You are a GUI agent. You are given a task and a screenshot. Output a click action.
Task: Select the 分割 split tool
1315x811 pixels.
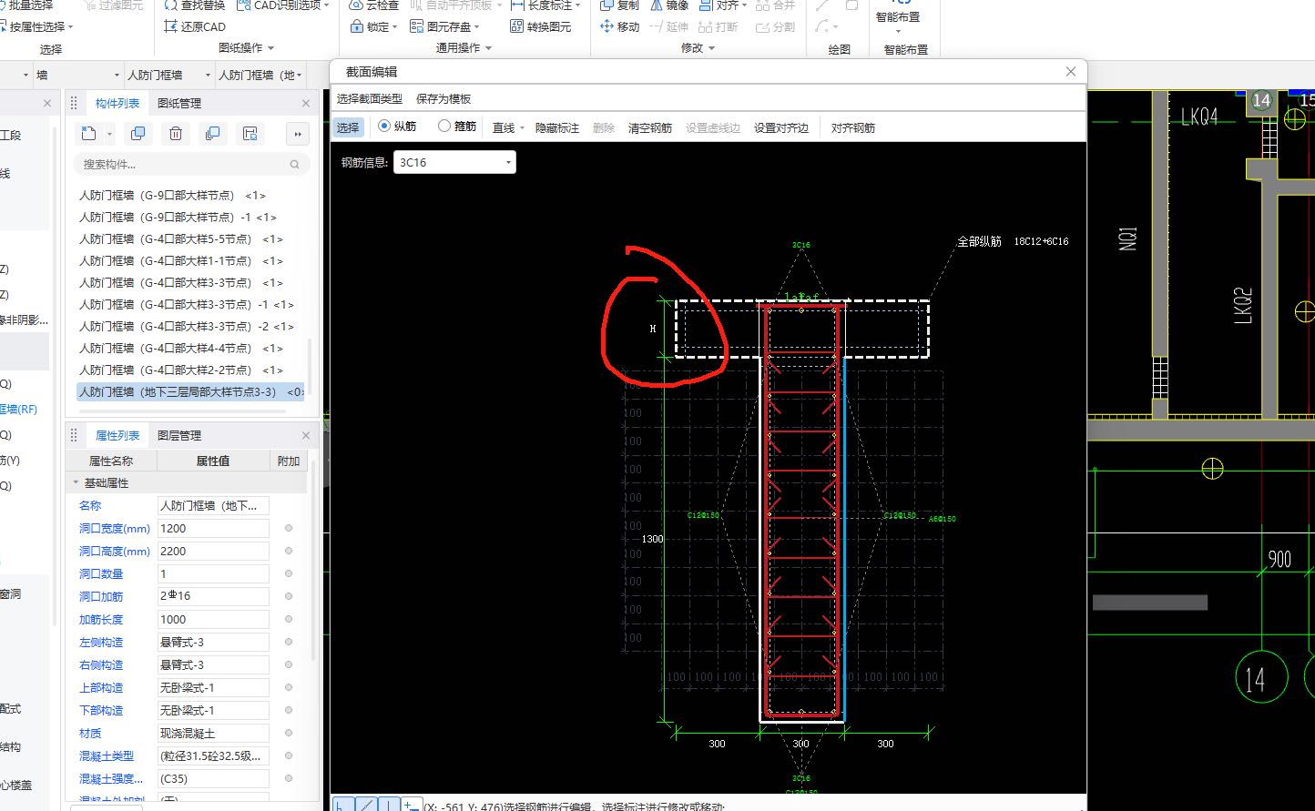pos(776,26)
